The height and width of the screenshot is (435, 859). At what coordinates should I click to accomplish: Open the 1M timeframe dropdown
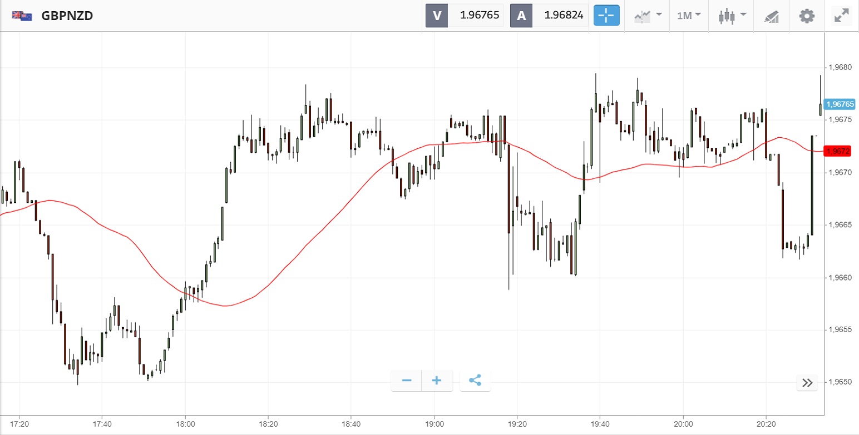tap(689, 16)
